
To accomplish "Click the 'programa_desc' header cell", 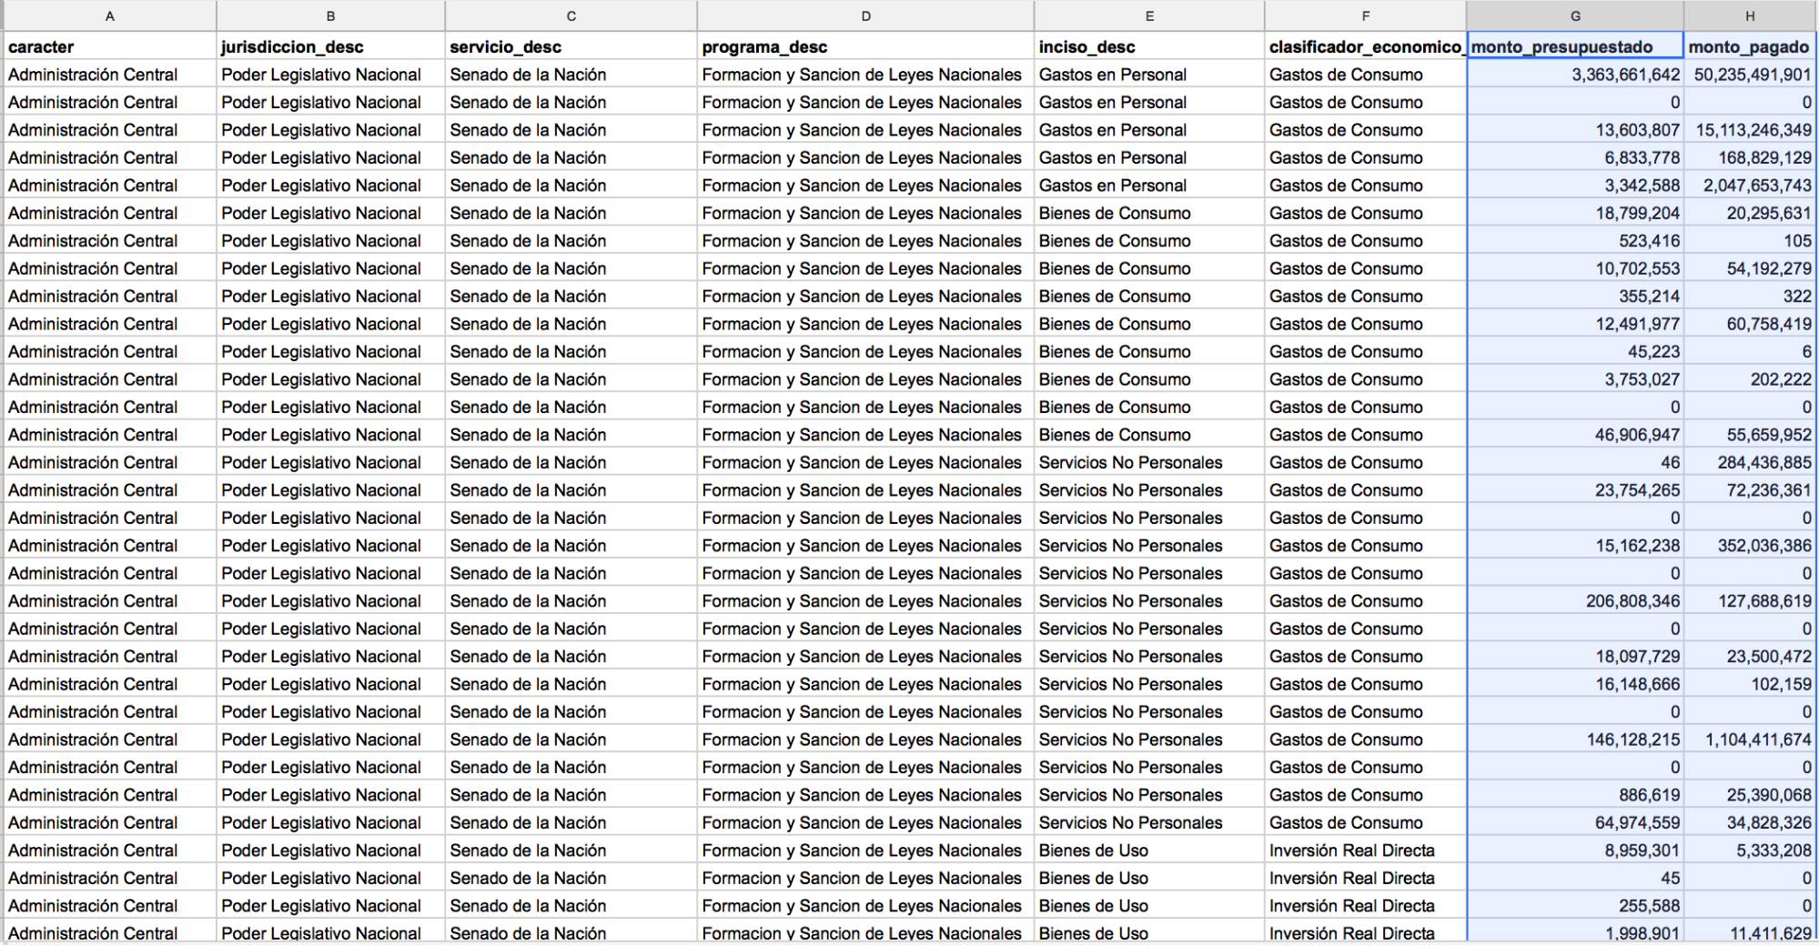I will click(x=865, y=46).
